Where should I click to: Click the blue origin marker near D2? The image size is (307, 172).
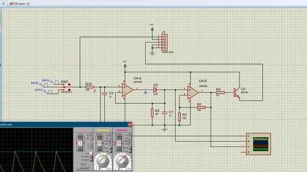coord(145,93)
